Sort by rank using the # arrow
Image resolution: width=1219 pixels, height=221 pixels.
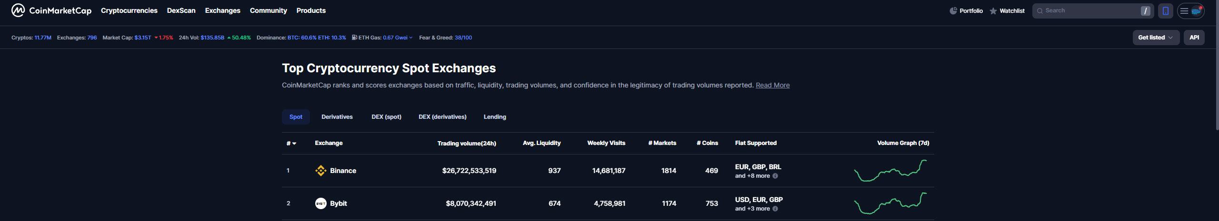coord(291,143)
